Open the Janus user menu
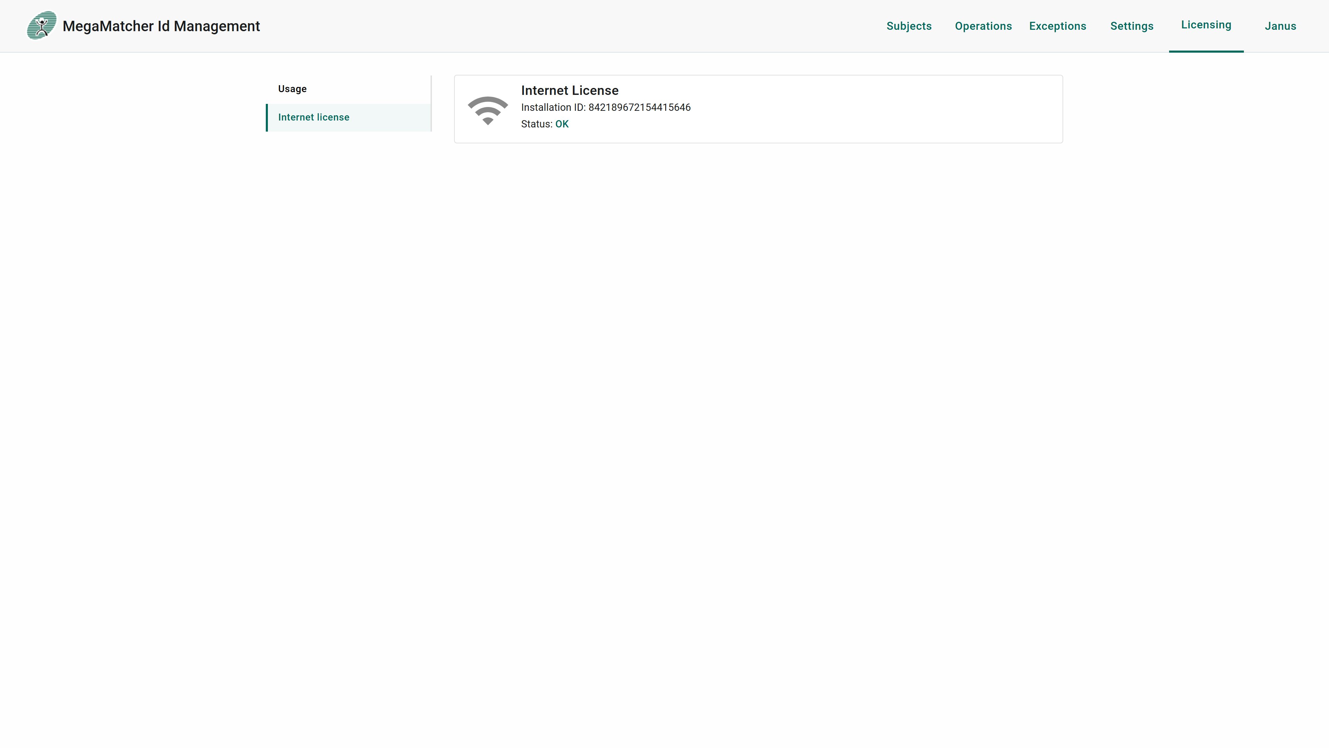 [1281, 26]
